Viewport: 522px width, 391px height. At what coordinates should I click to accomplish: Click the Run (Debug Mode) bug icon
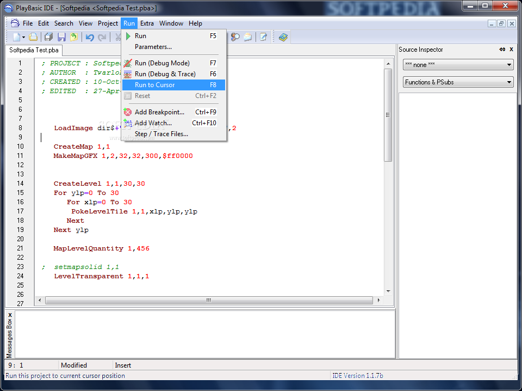point(127,63)
